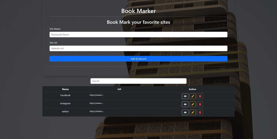Focus the Website Url input field

tap(138, 48)
